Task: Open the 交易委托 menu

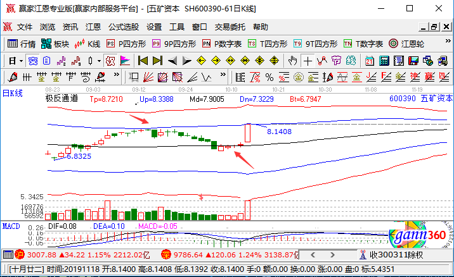Action: (230, 27)
